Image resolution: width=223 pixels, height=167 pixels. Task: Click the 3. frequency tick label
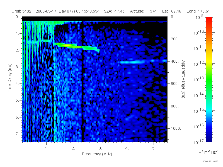[x=100, y=148]
